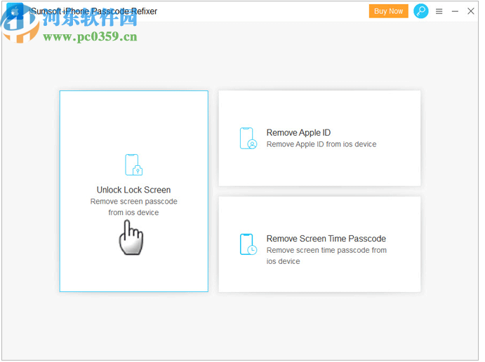Click the Remove Apple ID phone icon
Screen dimensions: 485x362
point(248,138)
